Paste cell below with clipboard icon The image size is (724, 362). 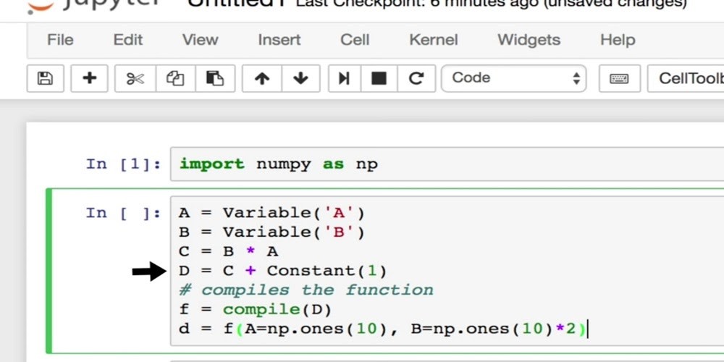point(214,78)
